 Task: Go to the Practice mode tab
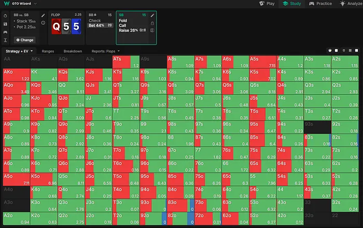(x=320, y=4)
